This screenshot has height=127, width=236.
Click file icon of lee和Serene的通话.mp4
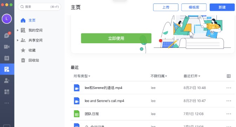point(77,88)
